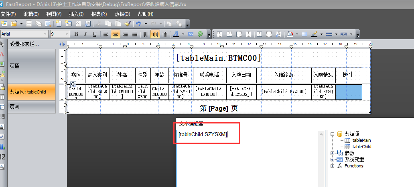Click the Undo arrow icon
The height and width of the screenshot is (187, 414).
coord(138,24)
